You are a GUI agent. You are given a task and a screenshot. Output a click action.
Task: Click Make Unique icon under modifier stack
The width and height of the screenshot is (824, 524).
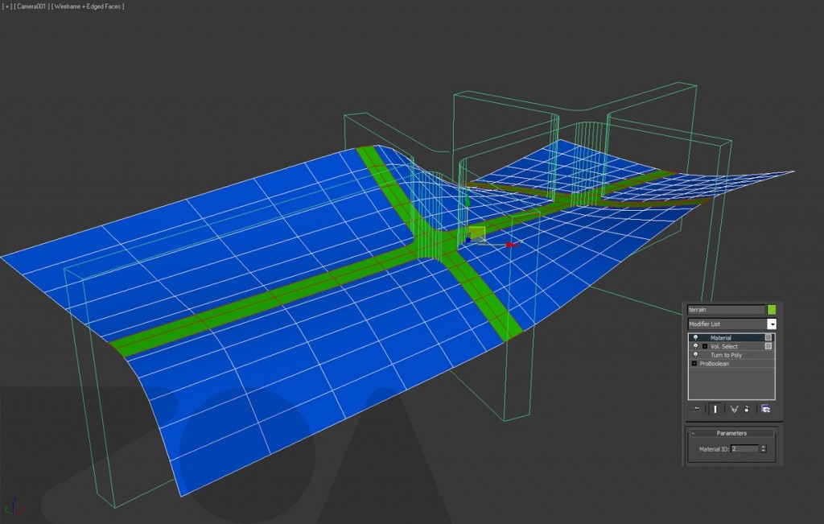coord(734,409)
